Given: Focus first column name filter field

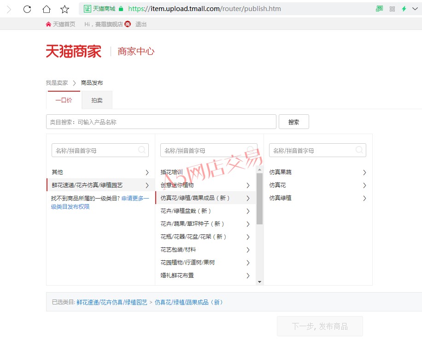Looking at the screenshot, I should 100,150.
